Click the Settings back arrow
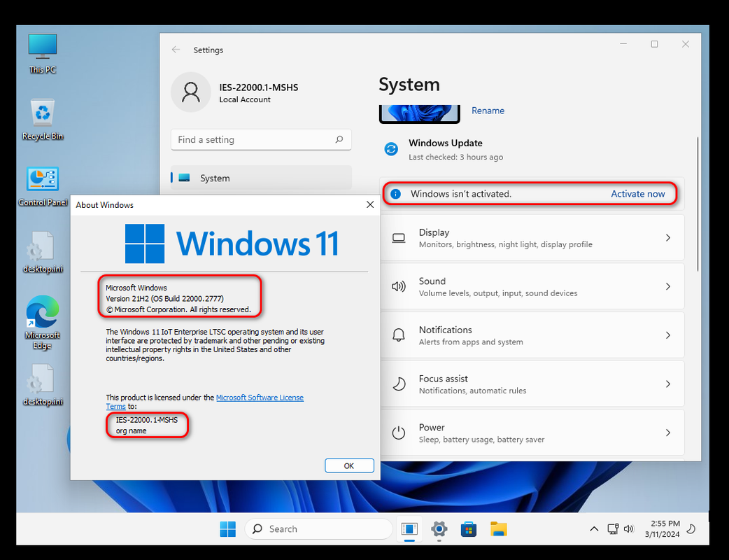Viewport: 729px width, 560px height. click(176, 50)
